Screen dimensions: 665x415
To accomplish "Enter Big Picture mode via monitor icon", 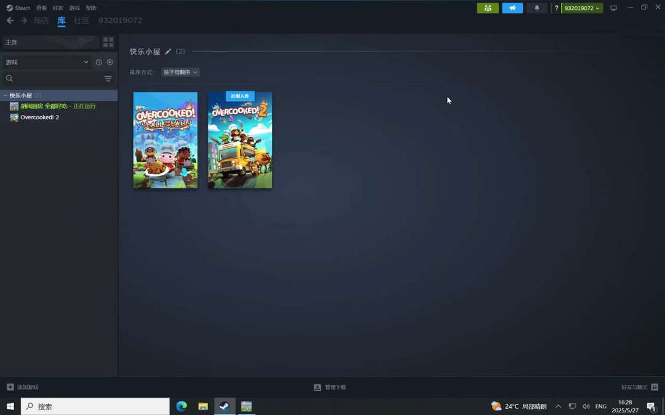I will [613, 8].
